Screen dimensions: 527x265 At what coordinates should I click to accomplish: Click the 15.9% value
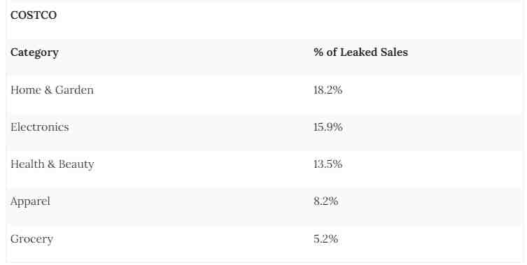click(x=328, y=127)
